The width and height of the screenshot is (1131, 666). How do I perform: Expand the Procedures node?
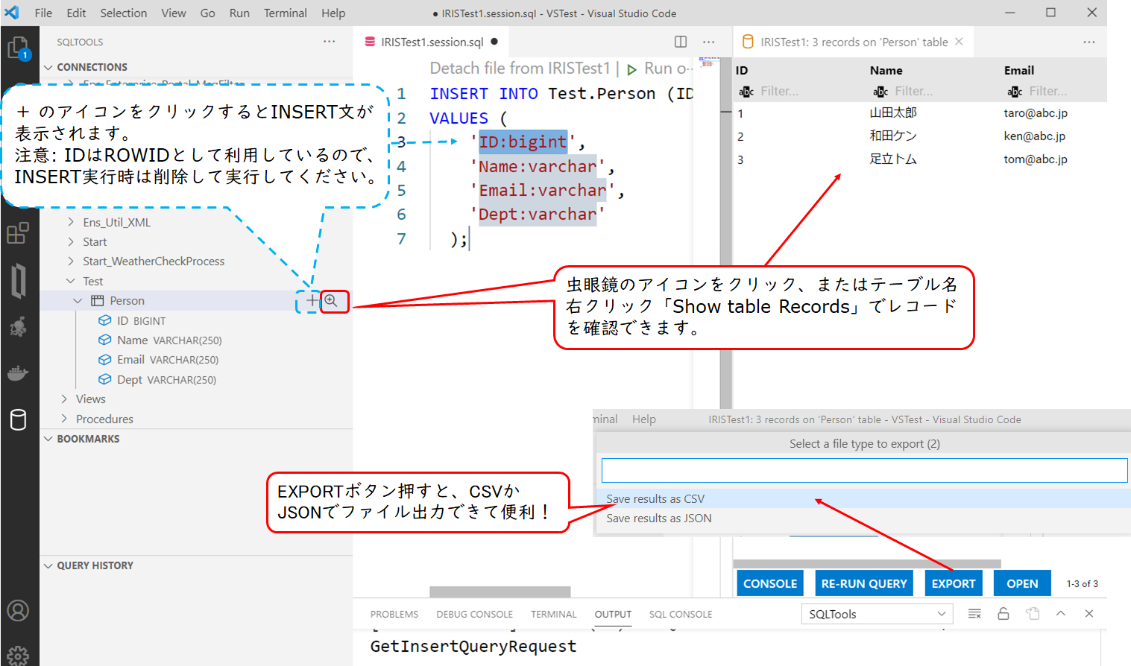(64, 419)
